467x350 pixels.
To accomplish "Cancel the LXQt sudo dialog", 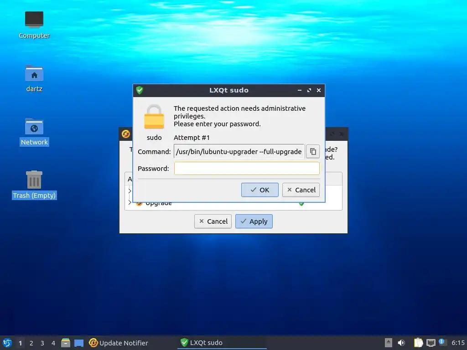I will 301,190.
